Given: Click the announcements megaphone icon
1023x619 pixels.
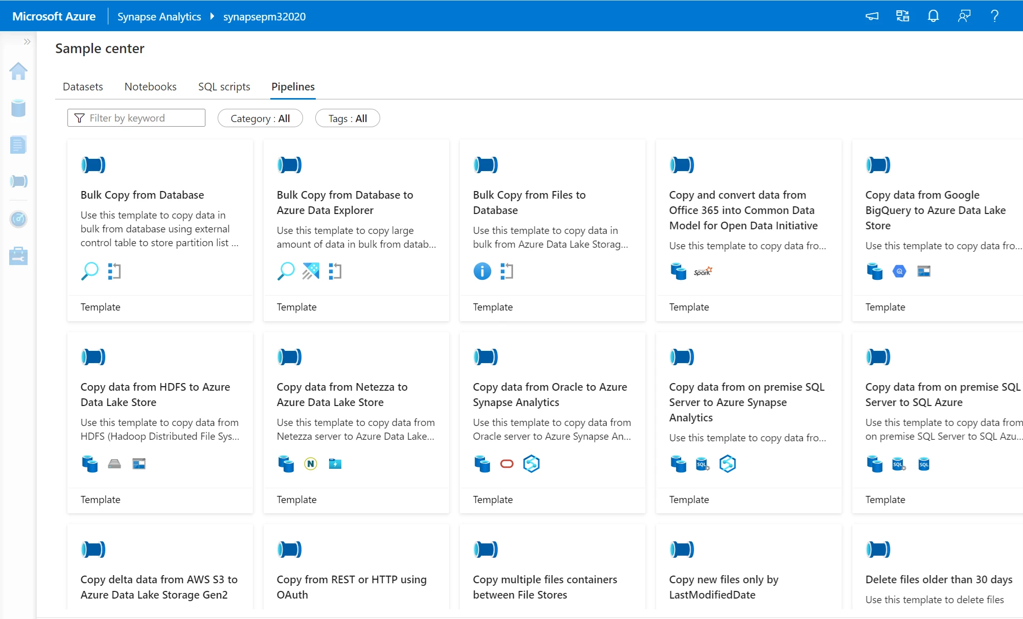Looking at the screenshot, I should (x=871, y=16).
